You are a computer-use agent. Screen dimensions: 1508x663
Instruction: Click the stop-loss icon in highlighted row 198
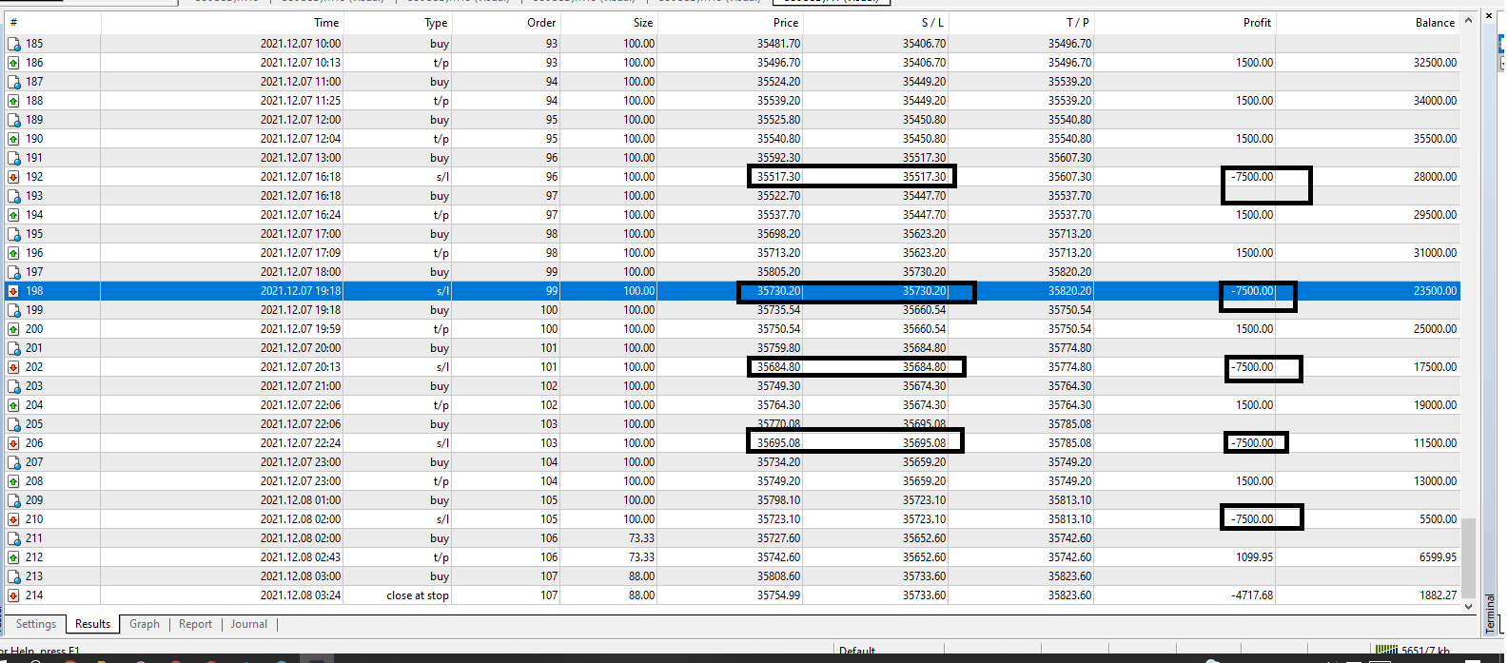tap(13, 291)
